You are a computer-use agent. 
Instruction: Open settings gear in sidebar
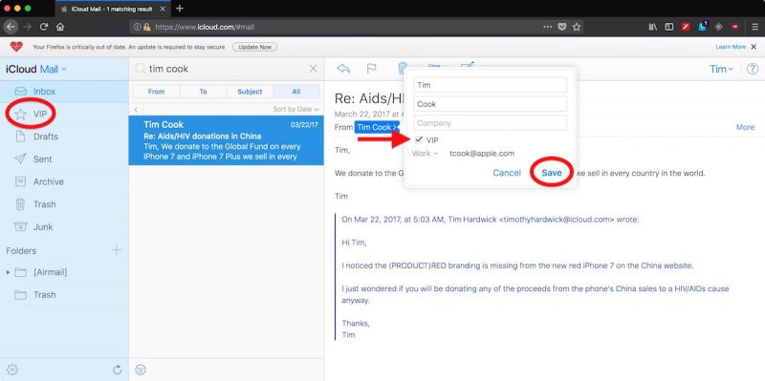point(12,370)
